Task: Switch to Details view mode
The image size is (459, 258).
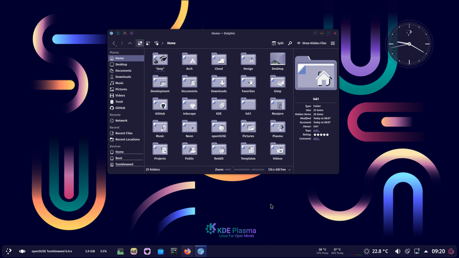Action: (x=156, y=43)
